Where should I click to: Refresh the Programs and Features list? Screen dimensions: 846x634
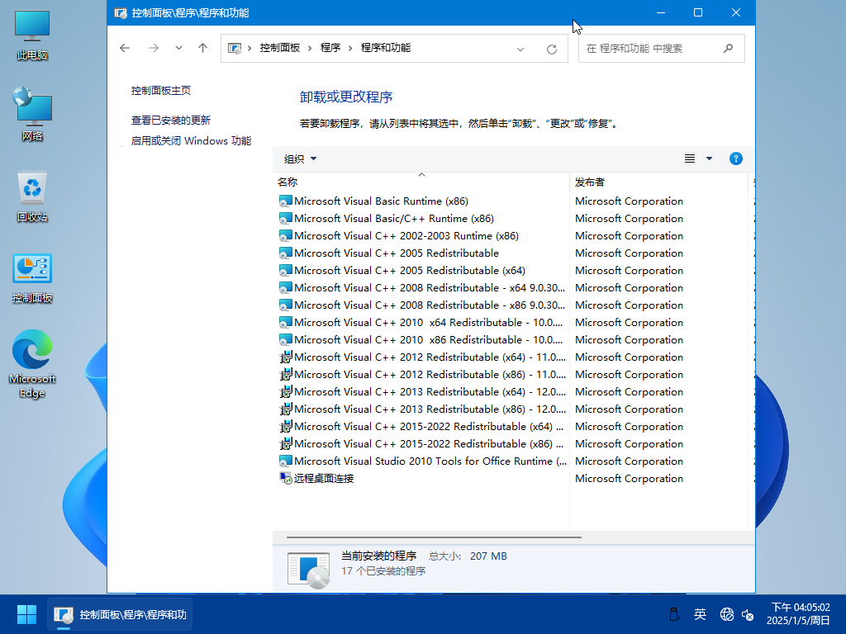551,49
